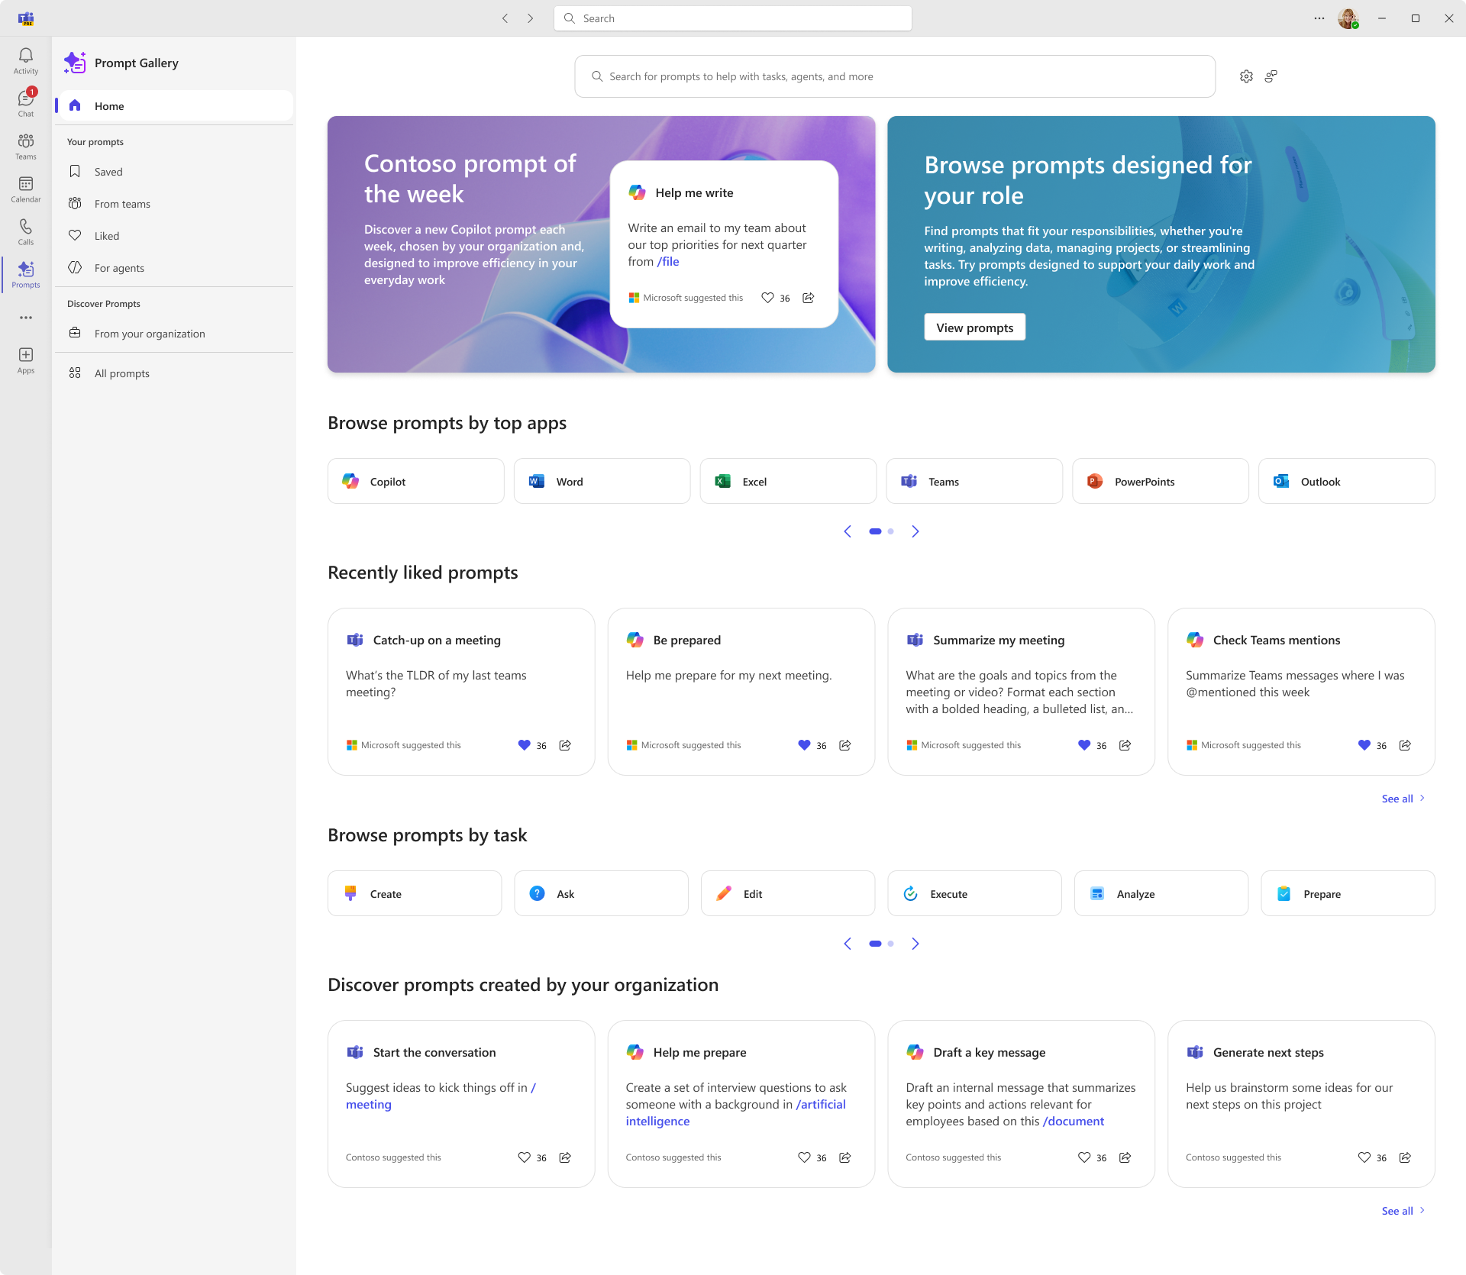
Task: Show previous top apps page
Action: (x=848, y=531)
